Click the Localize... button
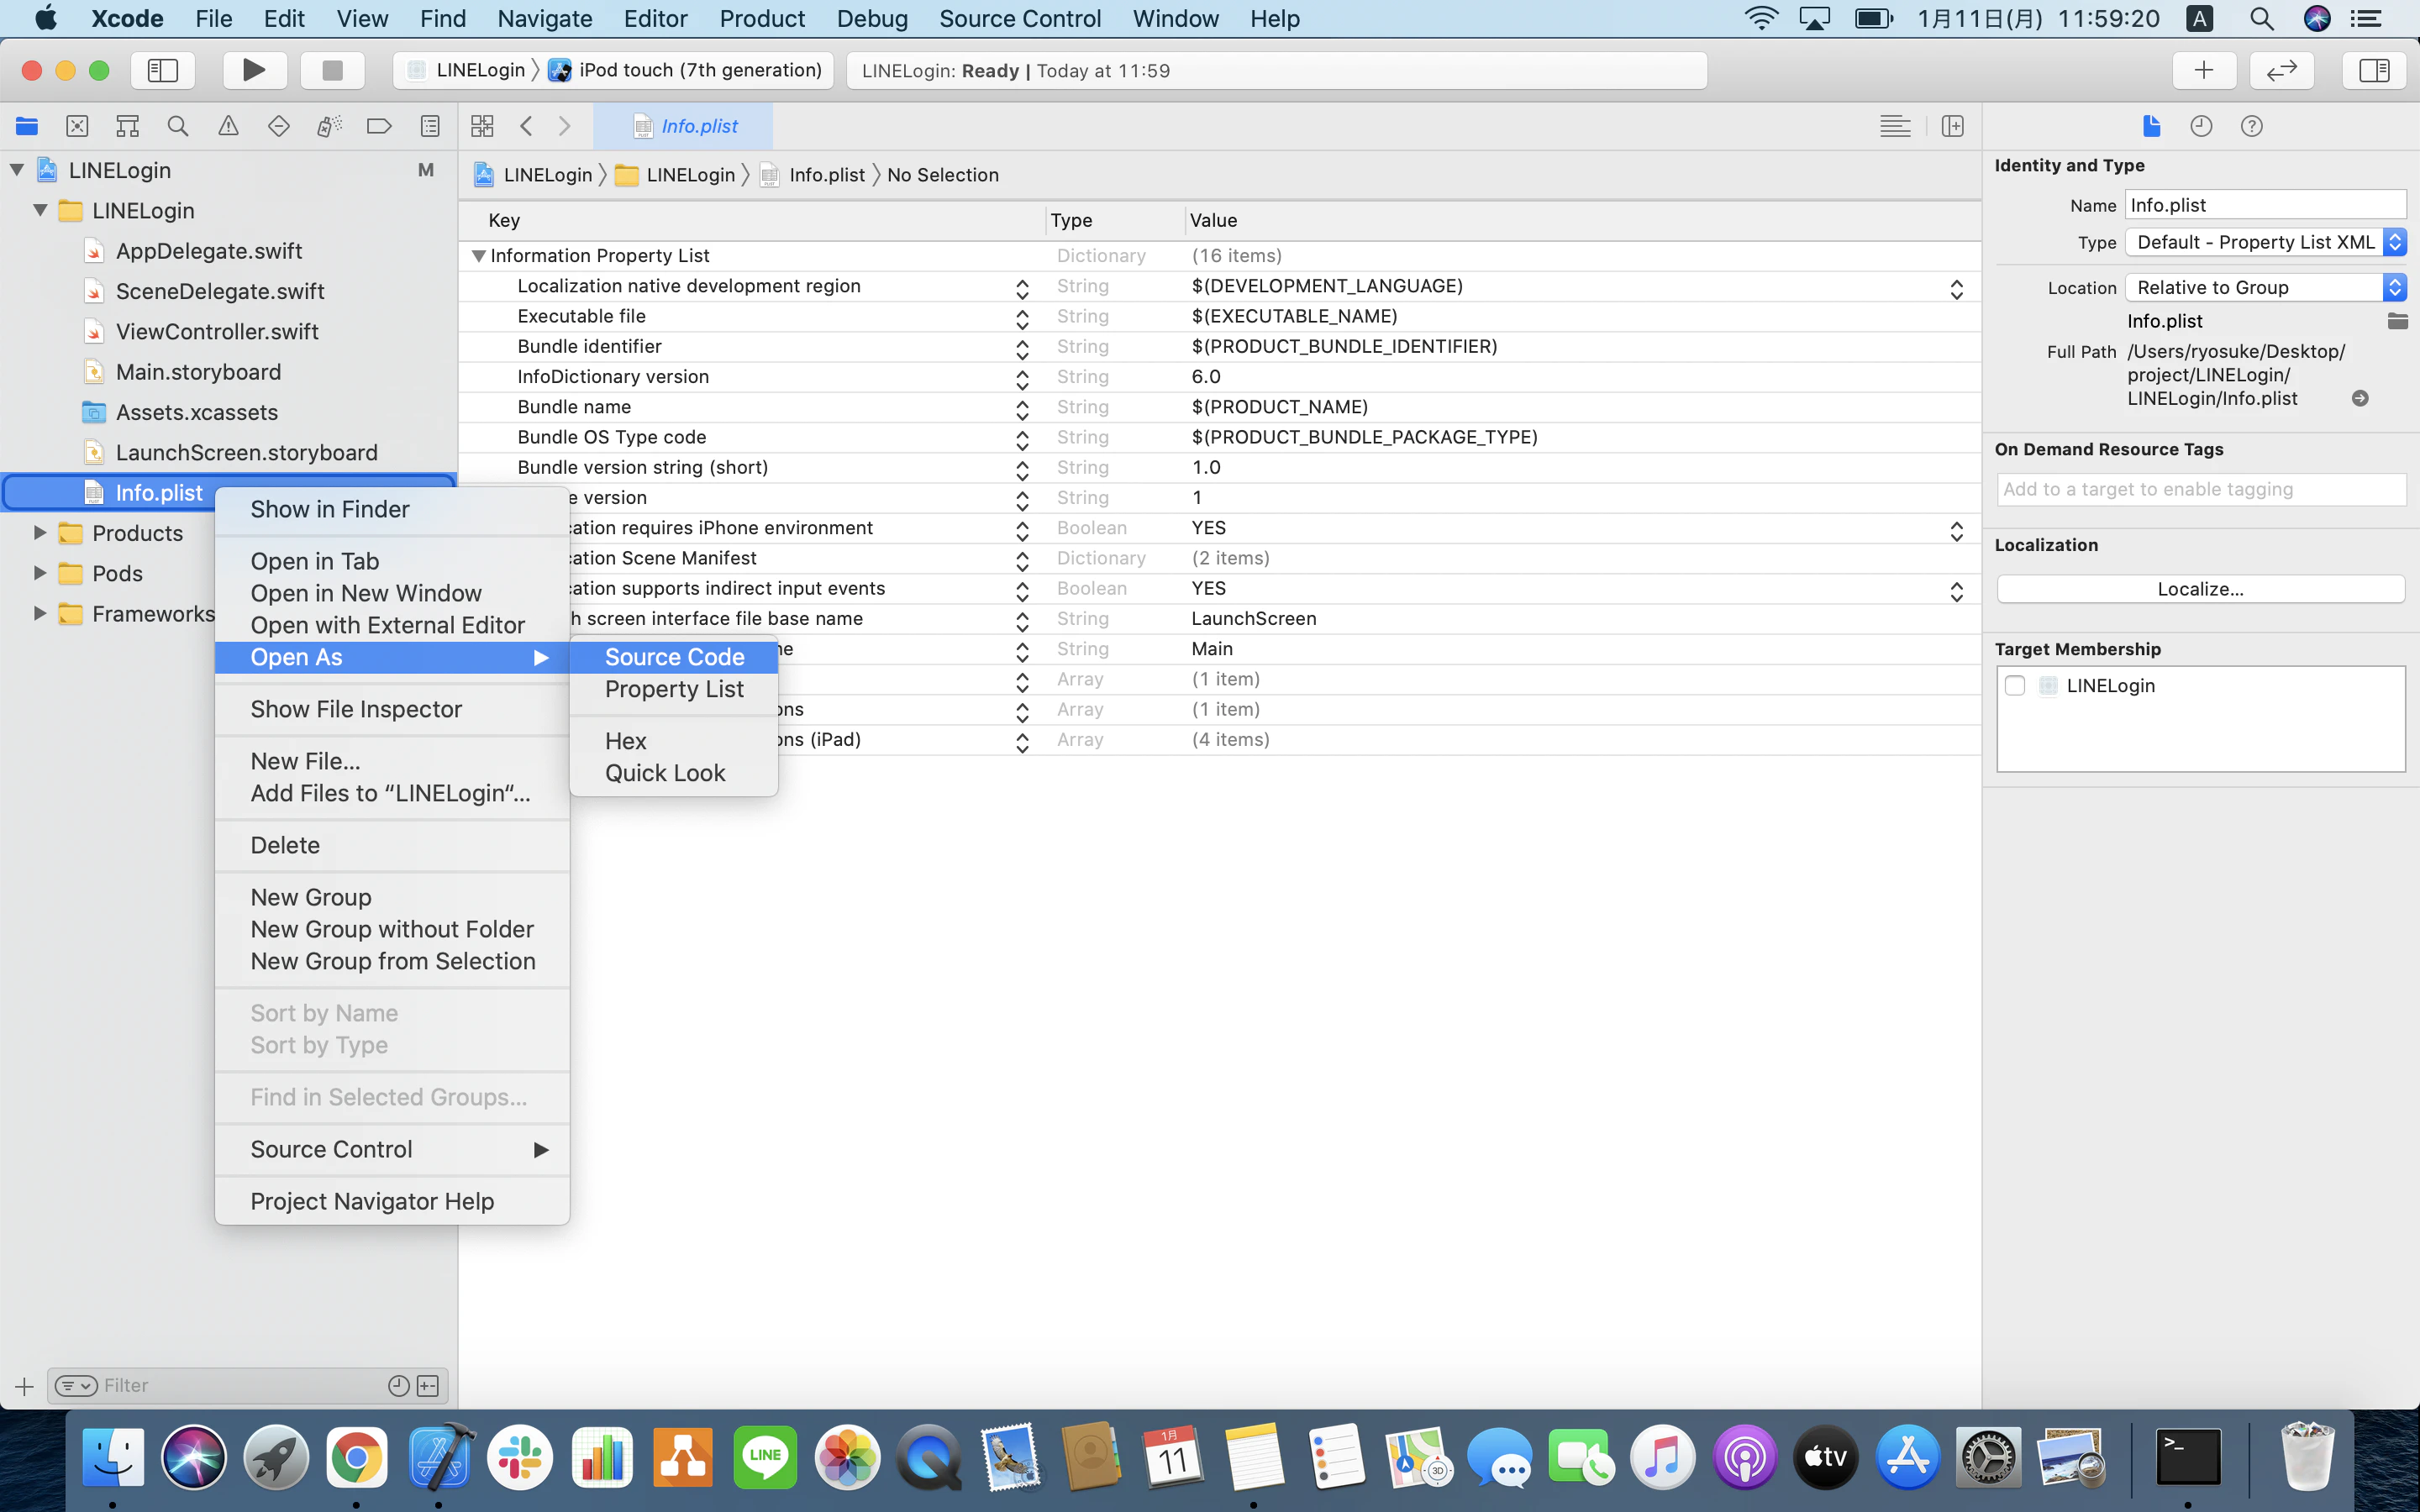The width and height of the screenshot is (2420, 1512). click(x=2200, y=589)
